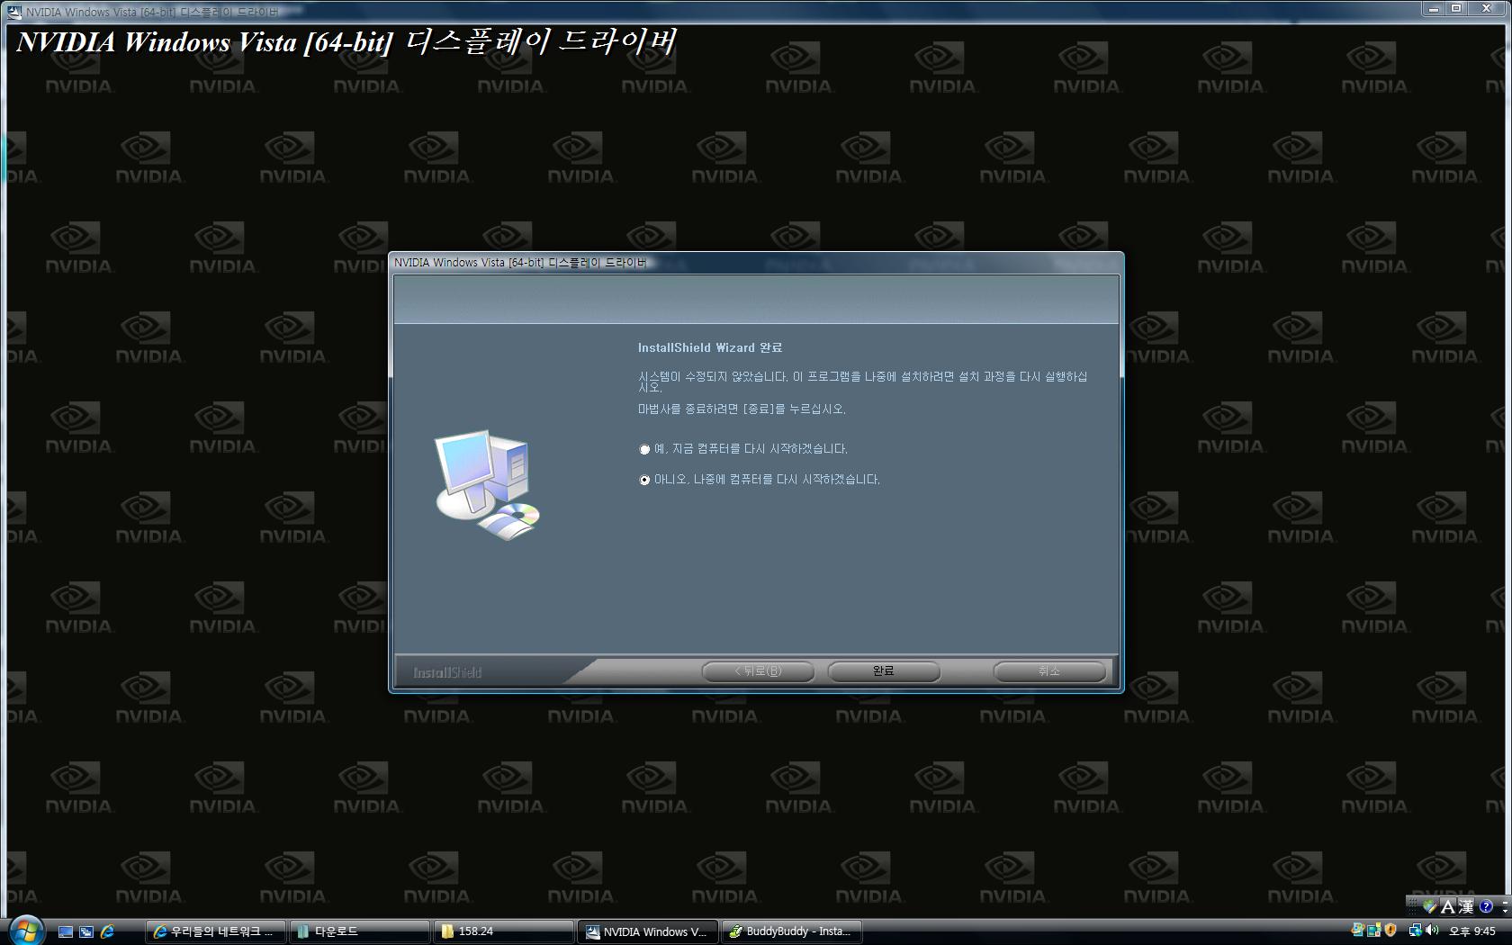
Task: Restore the outer NVIDIA setup window
Action: tap(1456, 8)
